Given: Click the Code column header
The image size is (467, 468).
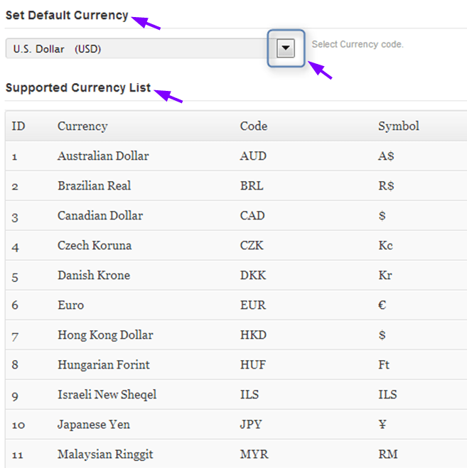Looking at the screenshot, I should [254, 126].
